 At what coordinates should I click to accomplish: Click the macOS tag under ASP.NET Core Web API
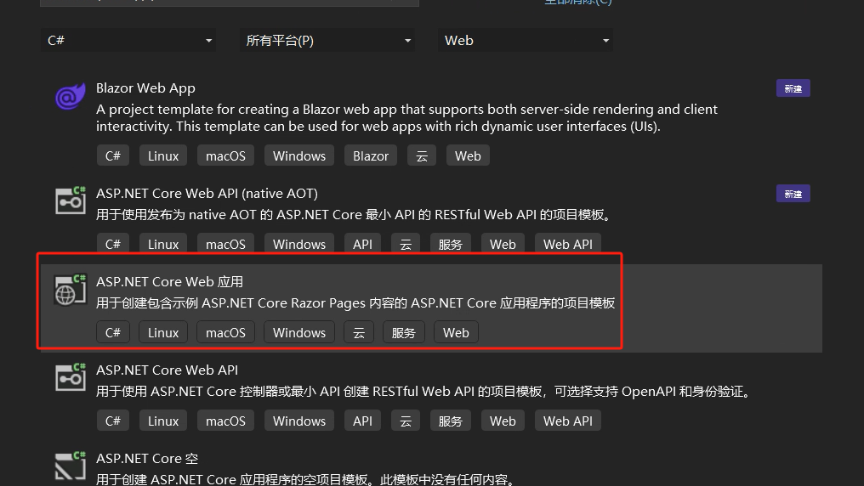(225, 421)
